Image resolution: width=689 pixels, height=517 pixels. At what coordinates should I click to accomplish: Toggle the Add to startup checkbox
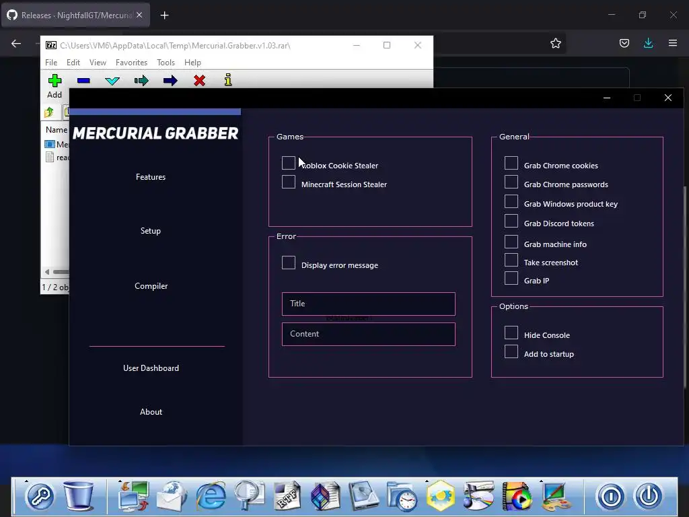tap(511, 351)
